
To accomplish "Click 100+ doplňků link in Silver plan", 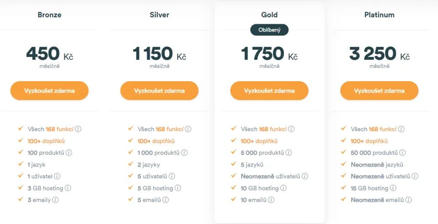I will coord(156,141).
